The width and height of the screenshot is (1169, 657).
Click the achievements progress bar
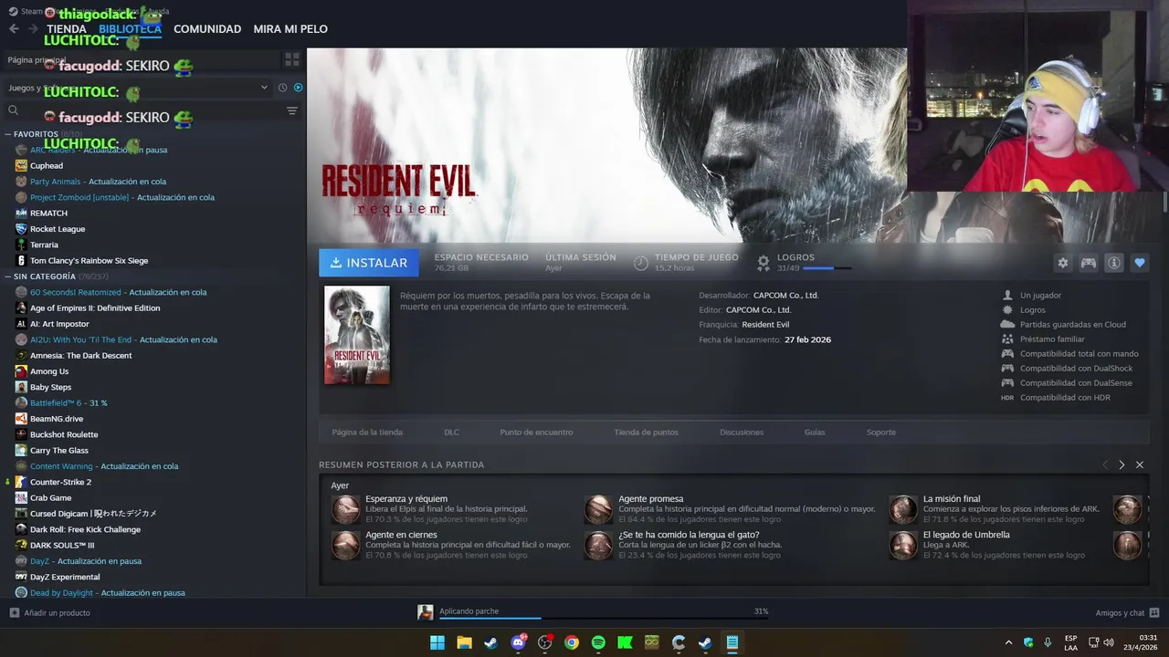(827, 268)
